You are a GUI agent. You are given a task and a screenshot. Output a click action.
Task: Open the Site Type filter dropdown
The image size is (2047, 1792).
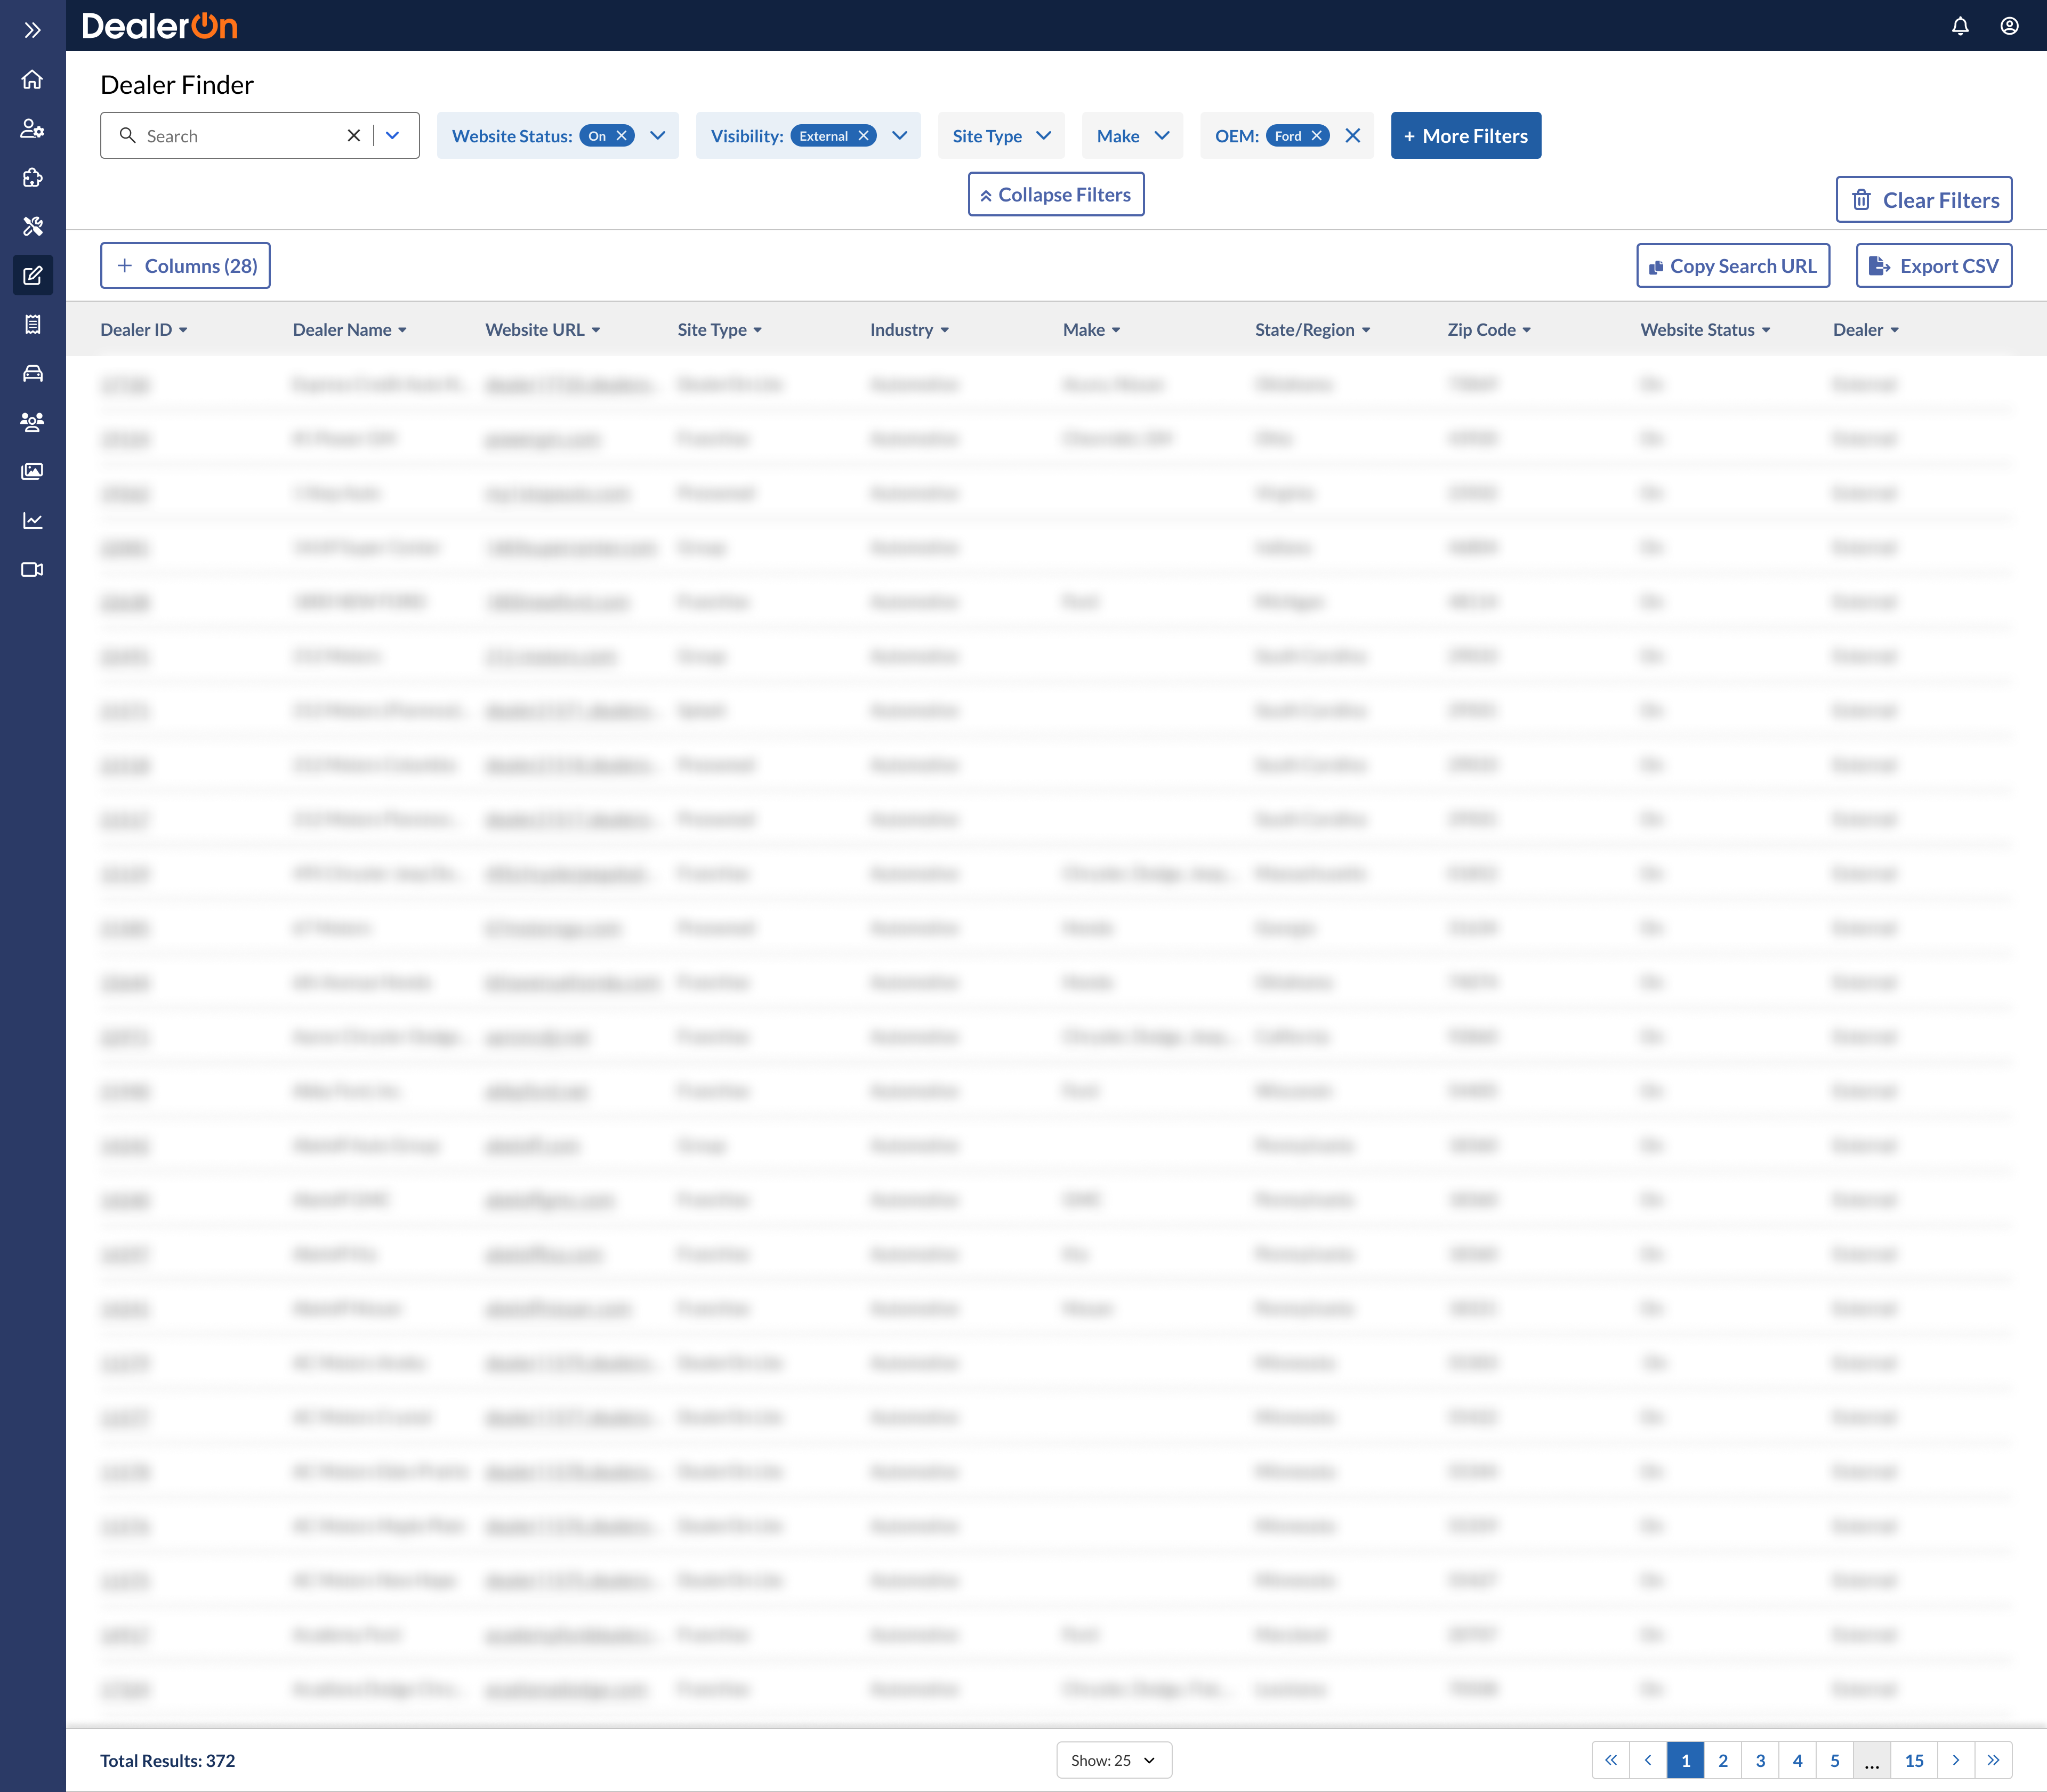click(1001, 136)
